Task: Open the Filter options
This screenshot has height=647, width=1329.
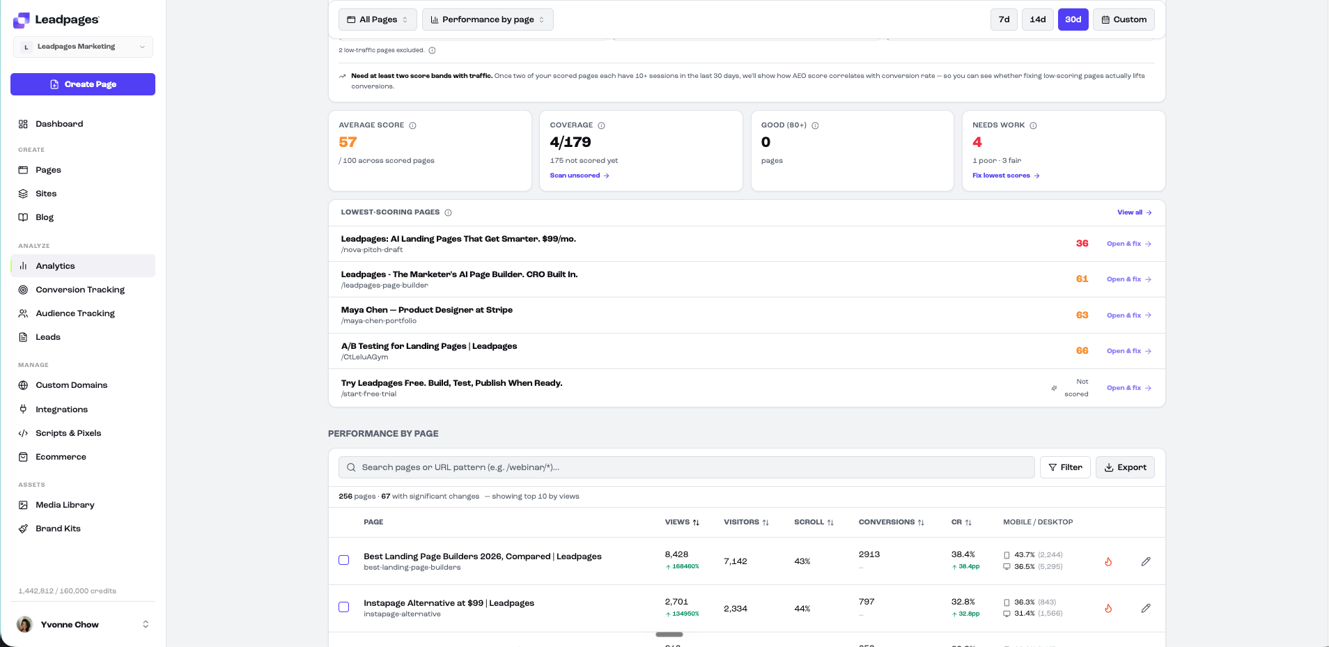Action: pyautogui.click(x=1065, y=467)
